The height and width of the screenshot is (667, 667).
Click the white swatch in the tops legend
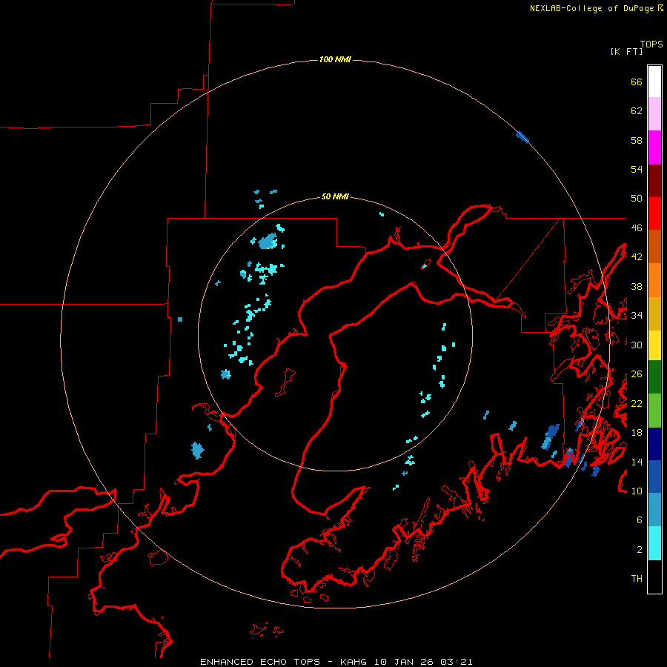click(x=654, y=82)
